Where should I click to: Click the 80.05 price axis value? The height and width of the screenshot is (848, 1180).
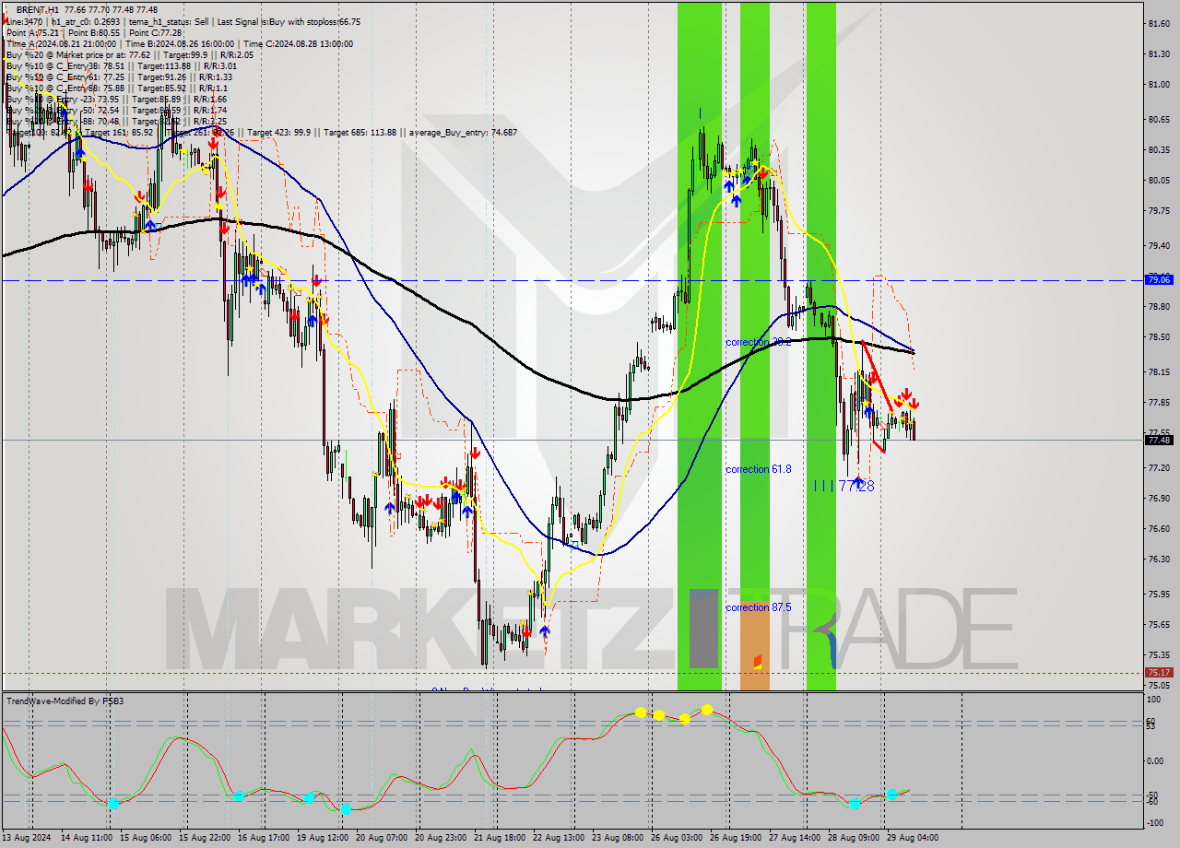(1158, 181)
